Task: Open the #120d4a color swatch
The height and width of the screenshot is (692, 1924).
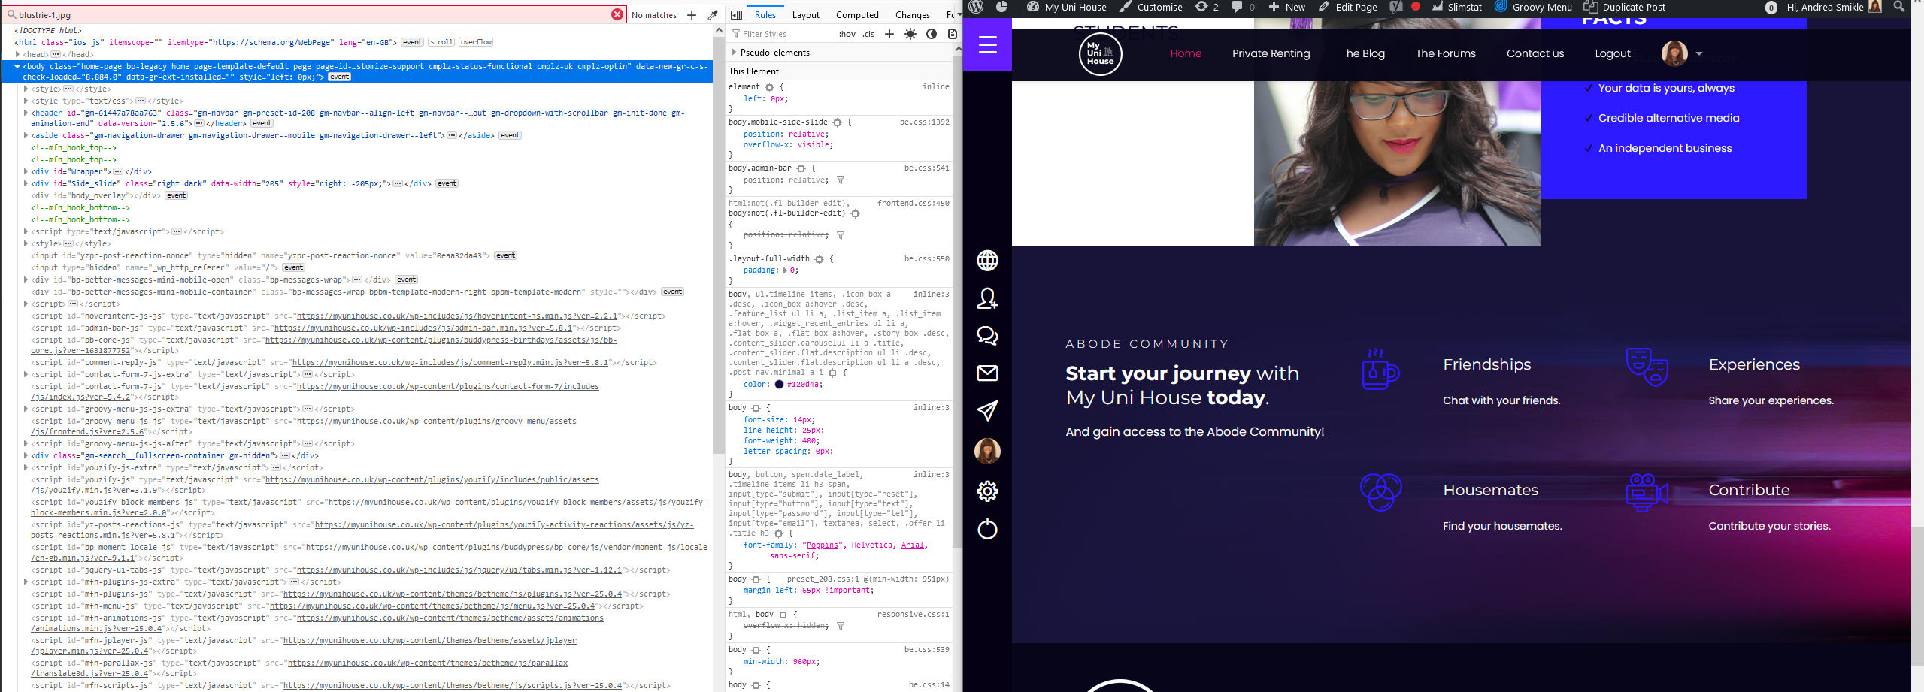Action: [x=779, y=385]
